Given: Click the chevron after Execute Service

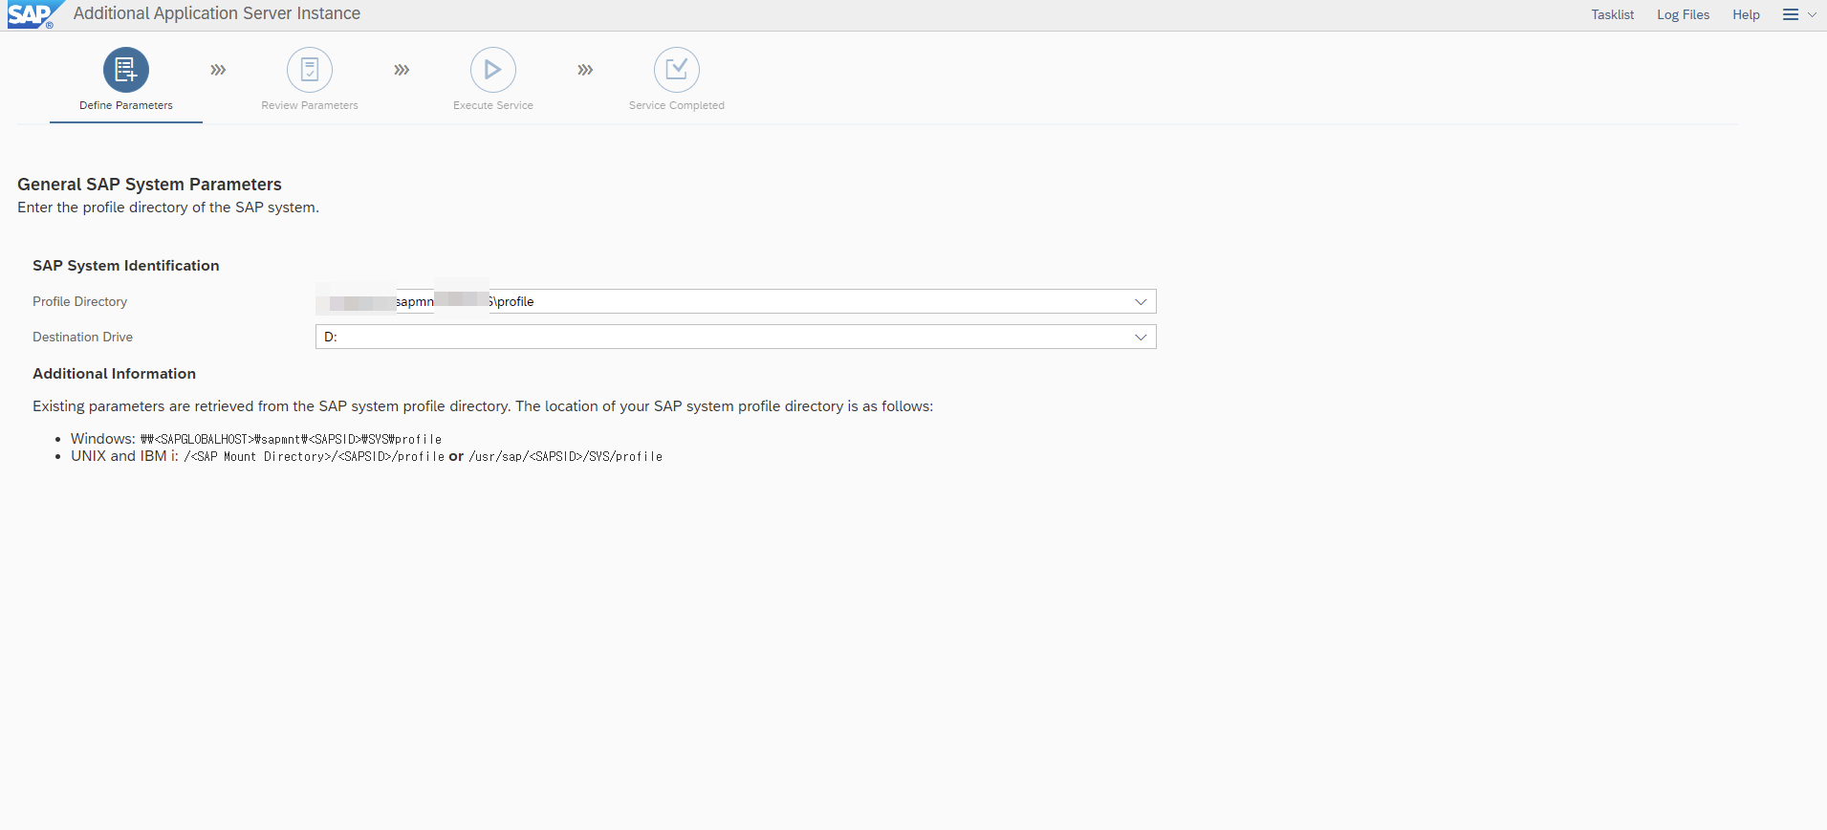Looking at the screenshot, I should pos(585,70).
